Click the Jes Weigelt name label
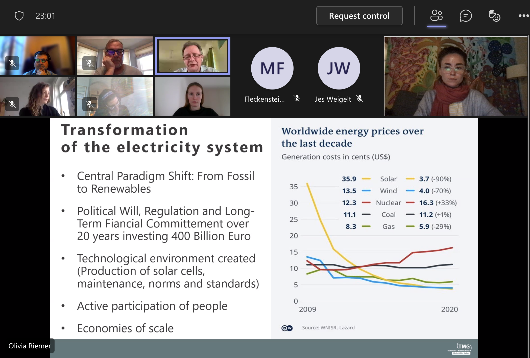 pos(333,99)
